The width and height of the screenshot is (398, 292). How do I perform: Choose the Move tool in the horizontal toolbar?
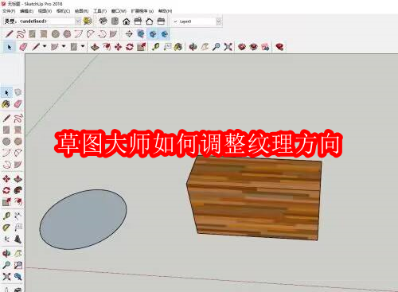pos(118,47)
